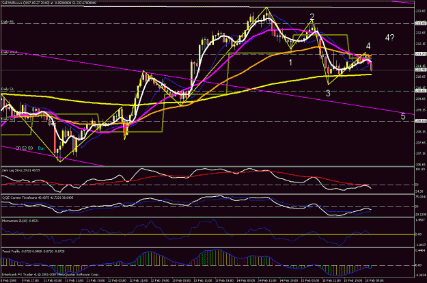Click the '12 Feb 11:00' time axis label
Image resolution: width=427 pixels, height=283 pixels.
point(138,280)
